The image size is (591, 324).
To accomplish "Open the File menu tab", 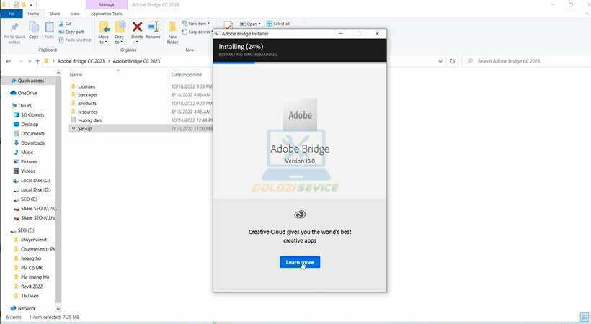I will tap(12, 14).
